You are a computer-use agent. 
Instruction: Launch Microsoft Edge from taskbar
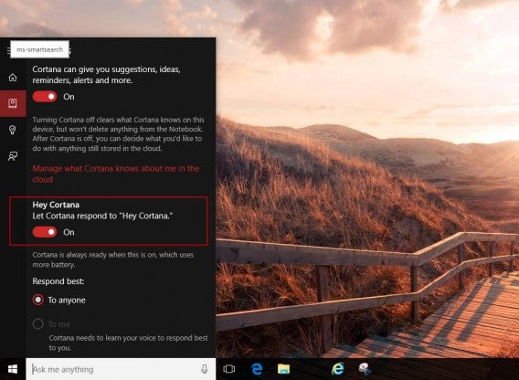click(x=257, y=369)
